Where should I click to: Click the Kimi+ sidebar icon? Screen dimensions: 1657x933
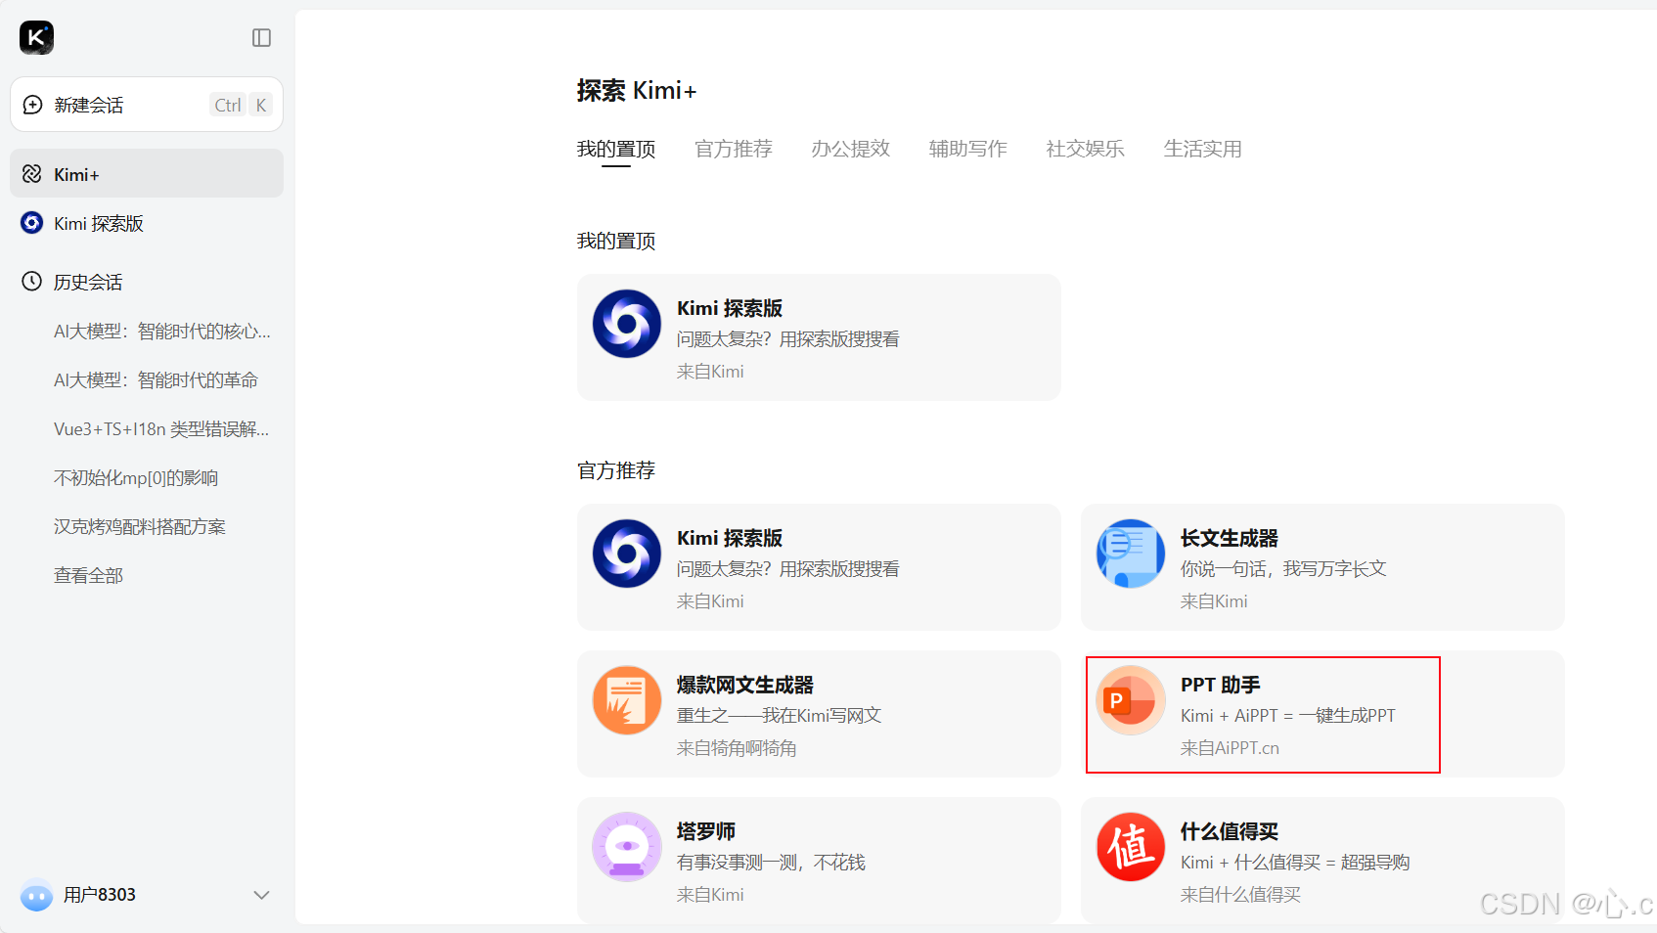[x=32, y=174]
